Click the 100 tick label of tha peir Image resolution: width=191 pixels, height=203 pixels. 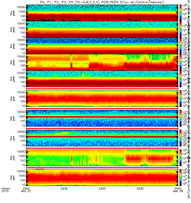pyautogui.click(x=23, y=101)
